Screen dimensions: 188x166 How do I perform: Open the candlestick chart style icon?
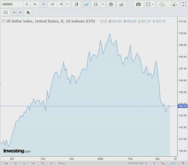coord(76,4)
